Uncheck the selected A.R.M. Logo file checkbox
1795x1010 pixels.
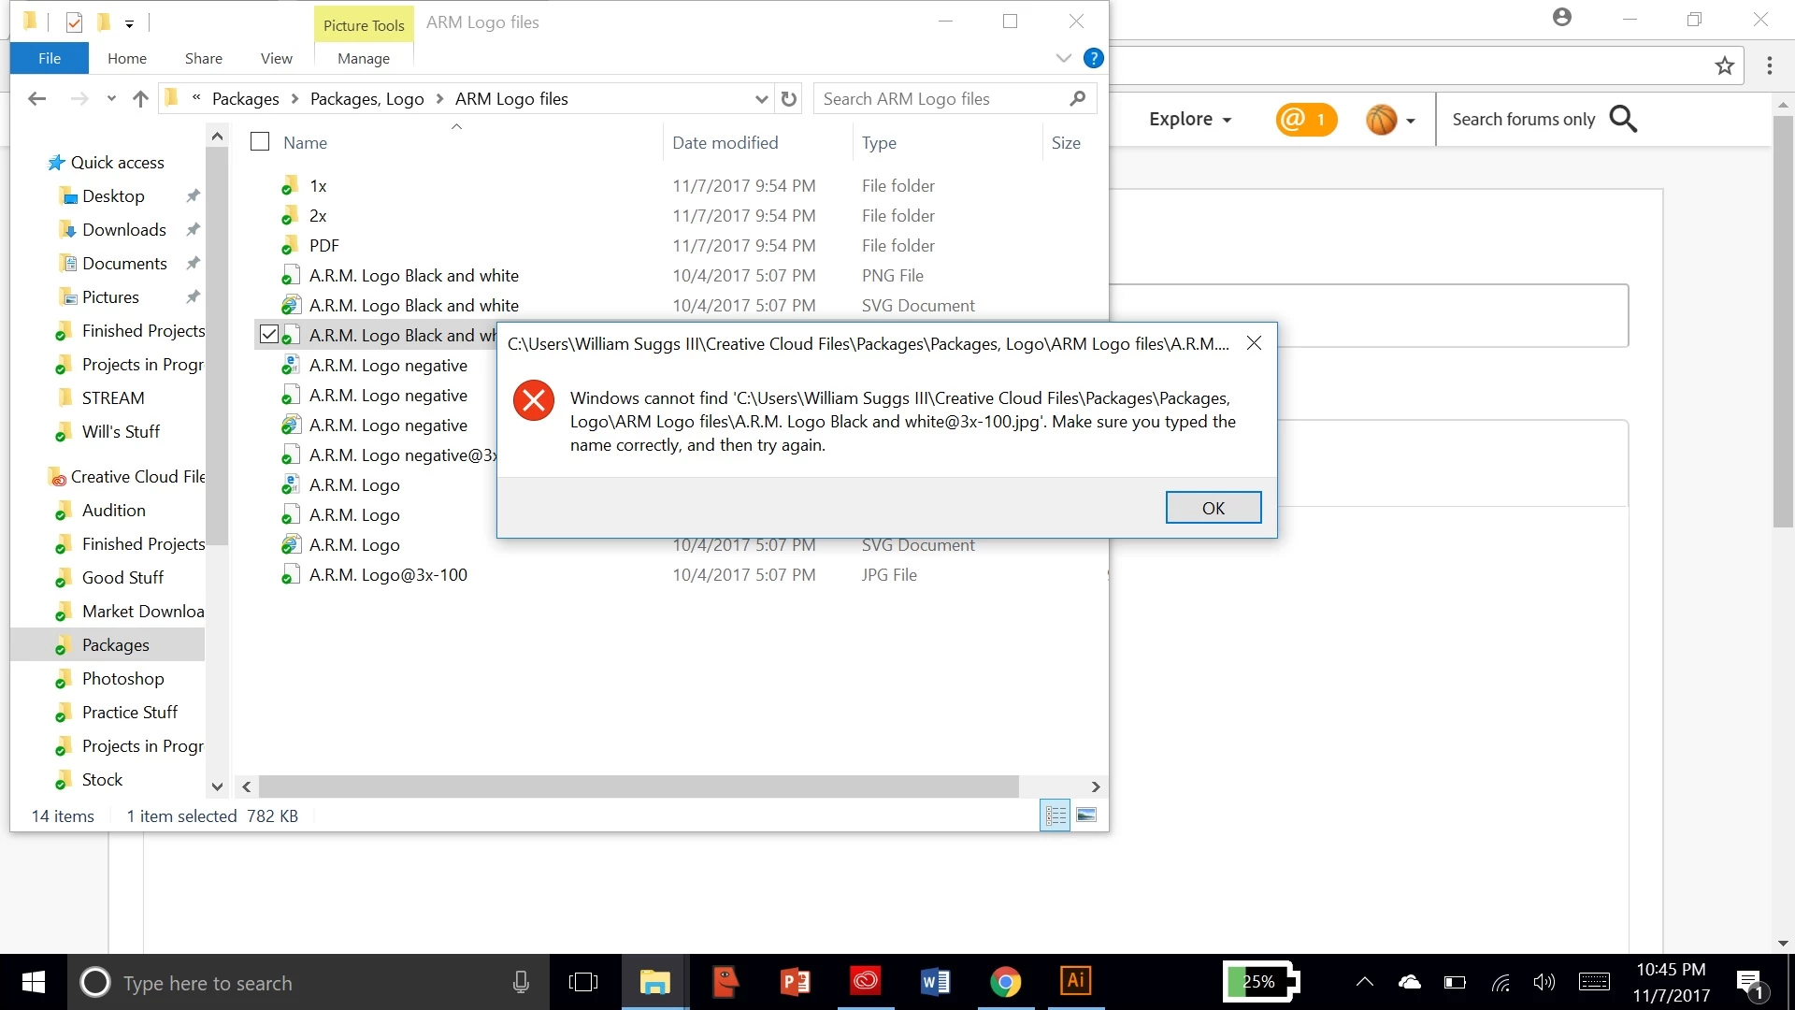tap(269, 335)
